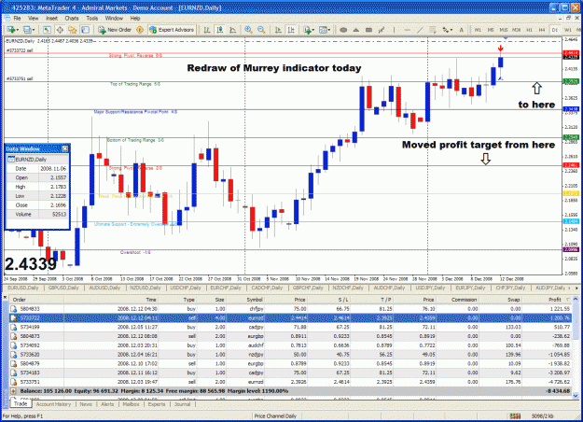
Task: Open the CADCHF,Daily chart tab
Action: coord(267,288)
